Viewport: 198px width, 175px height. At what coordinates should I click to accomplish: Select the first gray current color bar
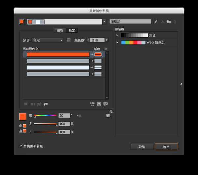coord(58,61)
